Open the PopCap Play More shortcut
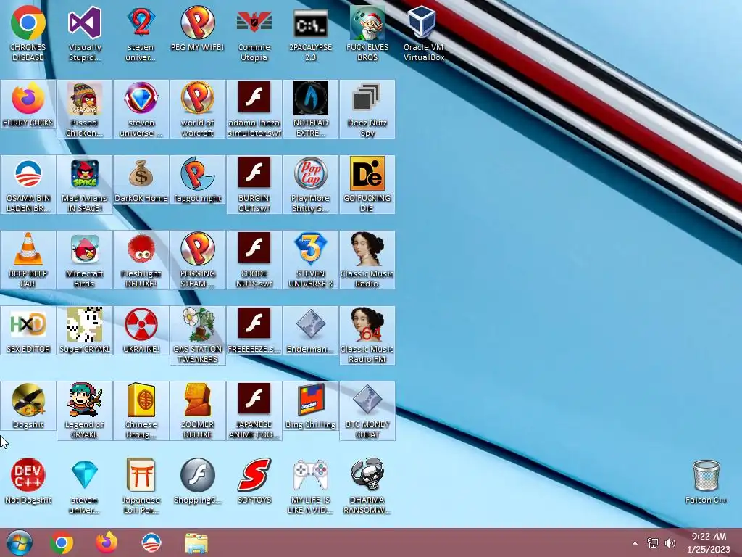742x557 pixels. tap(310, 185)
